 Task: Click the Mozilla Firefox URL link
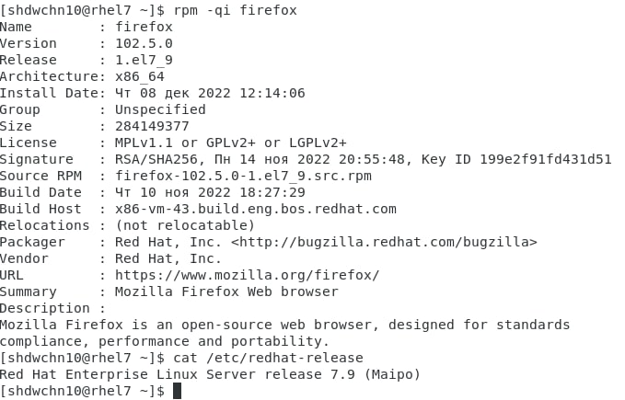pos(247,275)
